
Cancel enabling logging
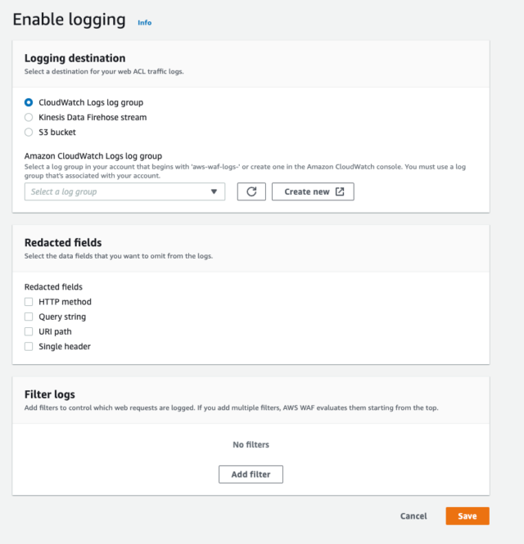413,516
